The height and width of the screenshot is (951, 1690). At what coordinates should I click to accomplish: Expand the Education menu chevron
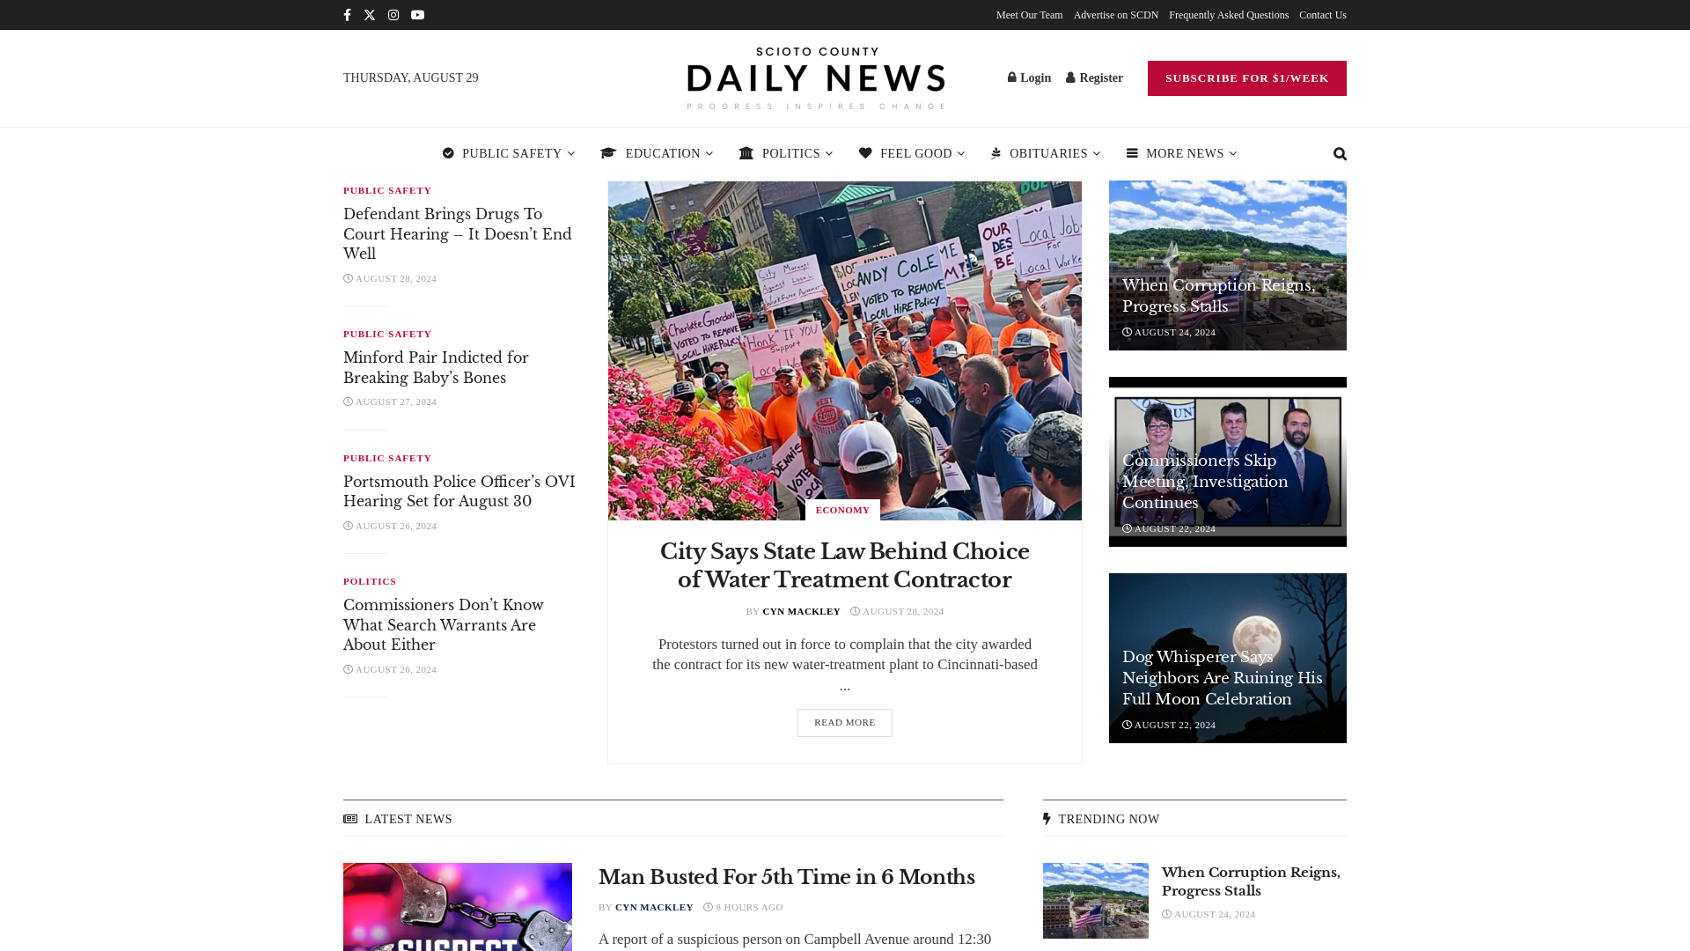pos(709,153)
